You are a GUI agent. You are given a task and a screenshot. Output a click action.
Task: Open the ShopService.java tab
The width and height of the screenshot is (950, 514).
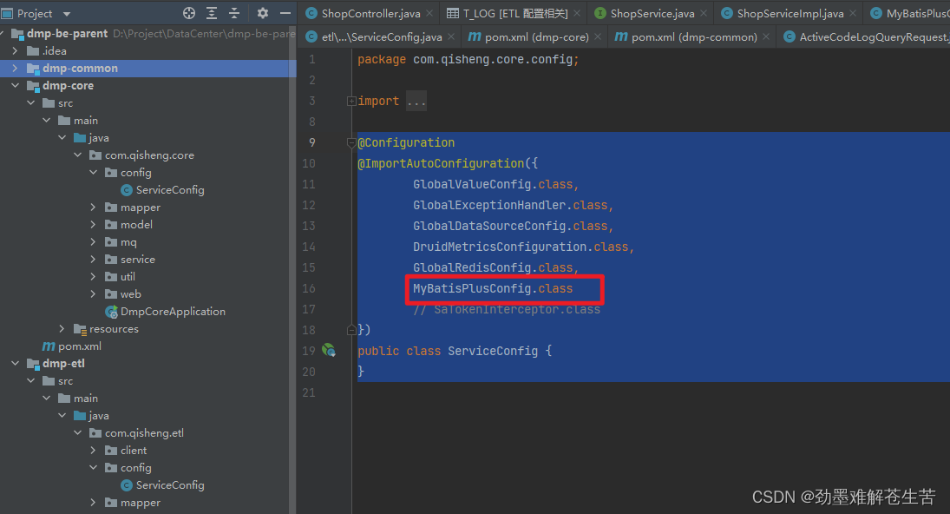coord(652,13)
